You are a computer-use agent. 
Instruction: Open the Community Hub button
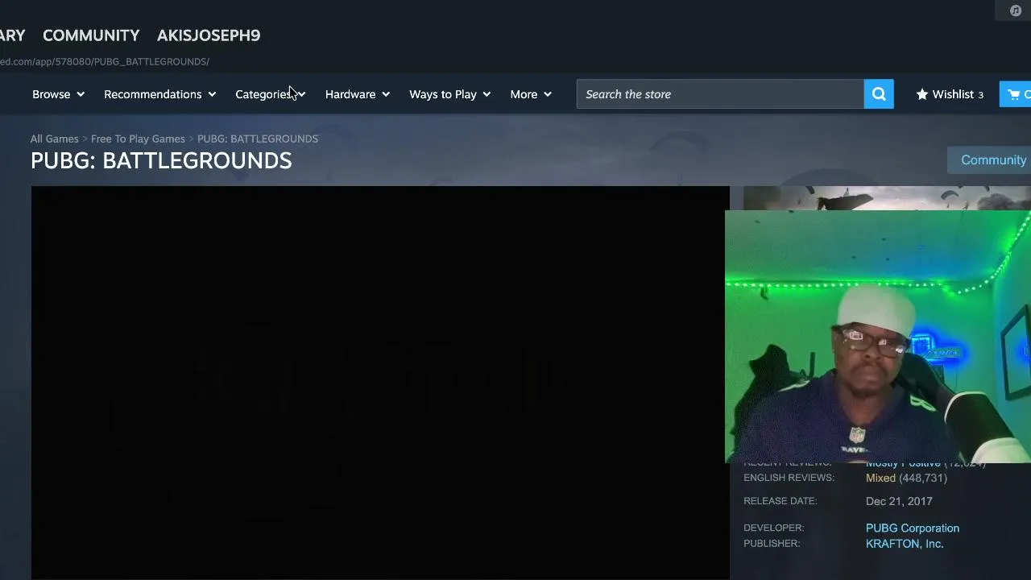pos(990,159)
